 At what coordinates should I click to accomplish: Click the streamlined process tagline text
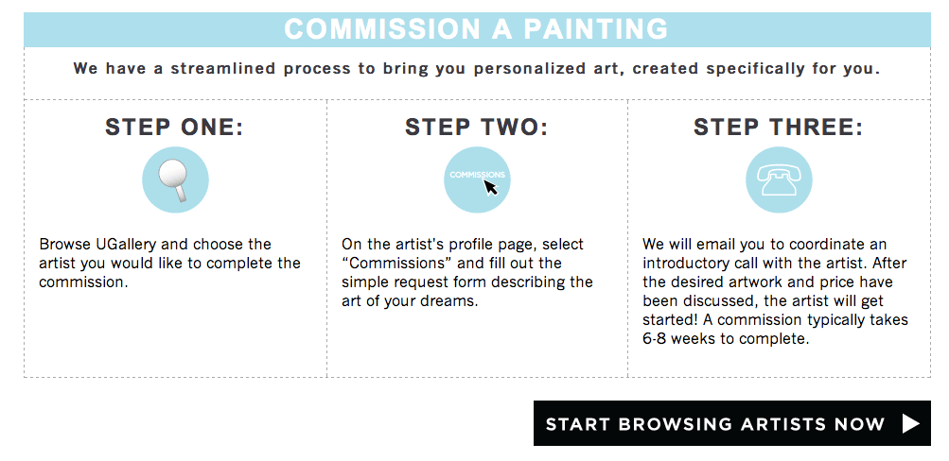477,68
